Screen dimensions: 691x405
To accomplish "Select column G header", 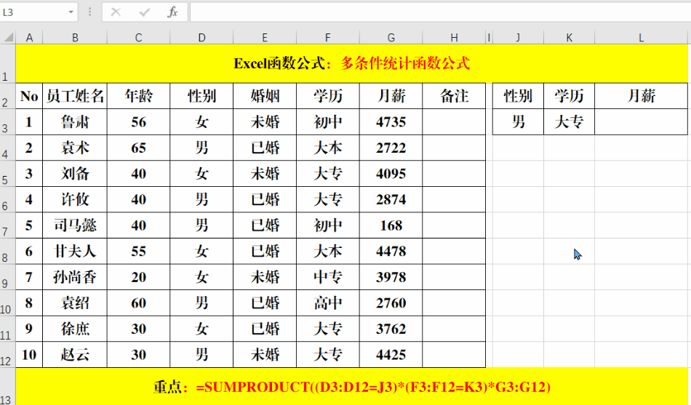I will [x=391, y=38].
